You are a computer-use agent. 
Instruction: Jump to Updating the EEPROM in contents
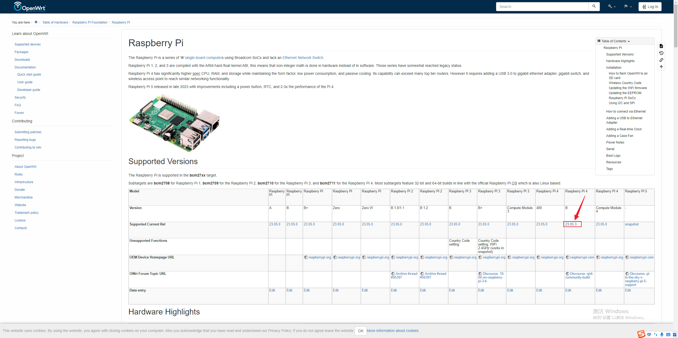click(625, 93)
